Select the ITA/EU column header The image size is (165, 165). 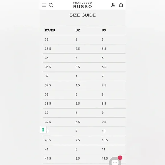coord(50,30)
